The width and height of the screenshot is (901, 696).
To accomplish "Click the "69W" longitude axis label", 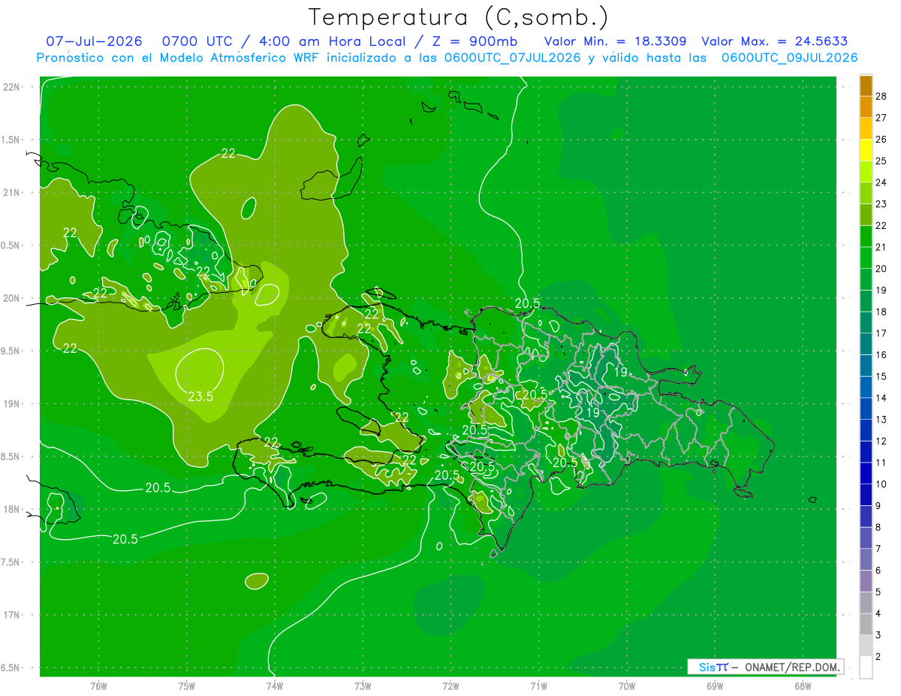I will pos(715,685).
